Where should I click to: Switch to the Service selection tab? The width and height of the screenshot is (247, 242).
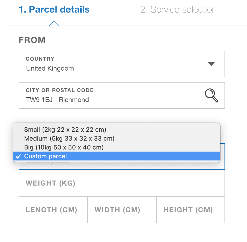pyautogui.click(x=179, y=9)
